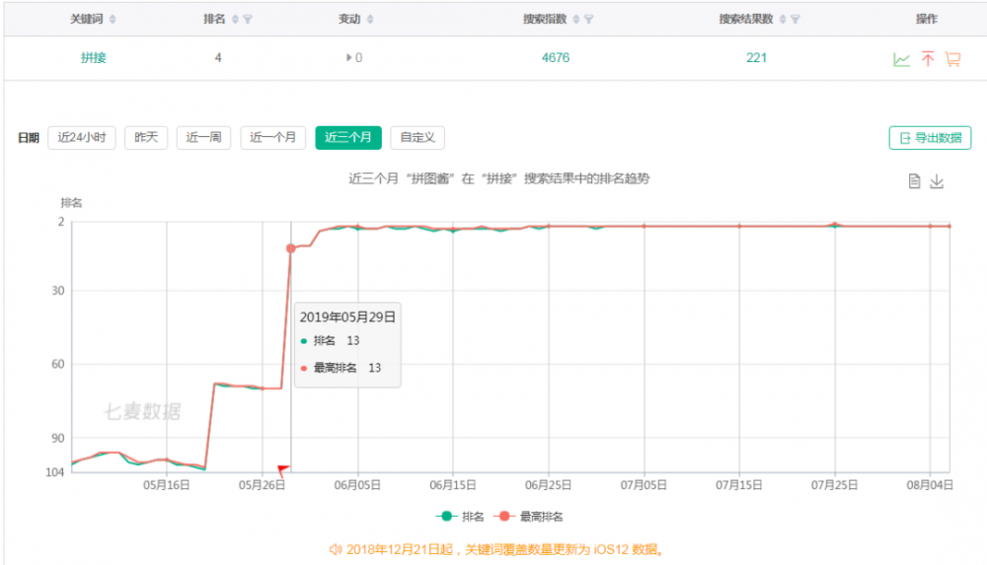Click the red pin-to-top arrow icon
The height and width of the screenshot is (565, 987).
928,59
